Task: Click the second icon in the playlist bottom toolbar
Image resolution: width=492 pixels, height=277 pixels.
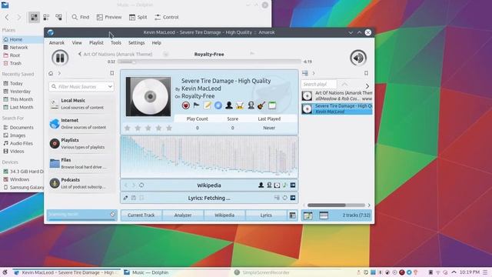Action: [324, 215]
